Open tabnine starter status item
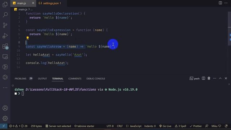 (x=84, y=126)
